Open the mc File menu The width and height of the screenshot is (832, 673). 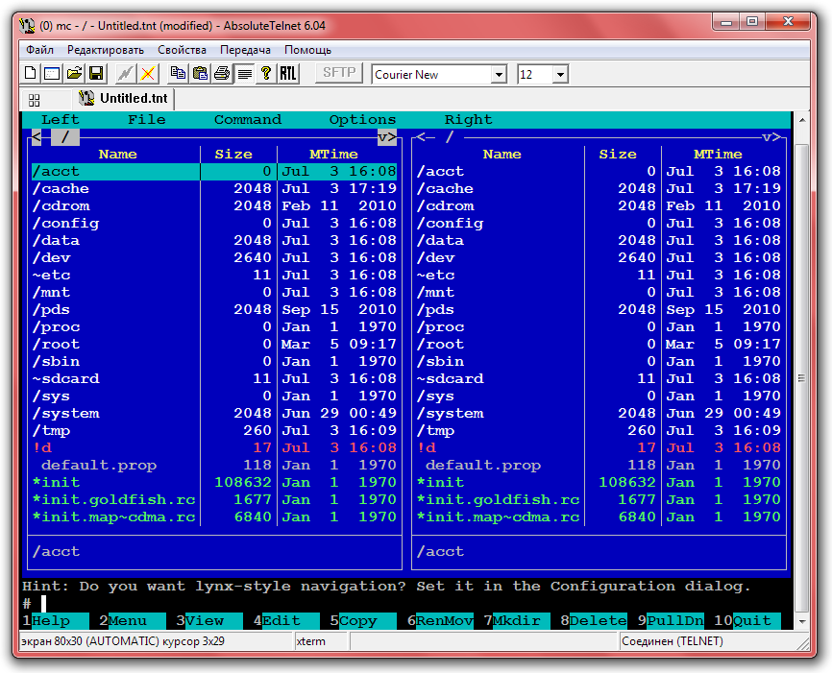tap(146, 120)
